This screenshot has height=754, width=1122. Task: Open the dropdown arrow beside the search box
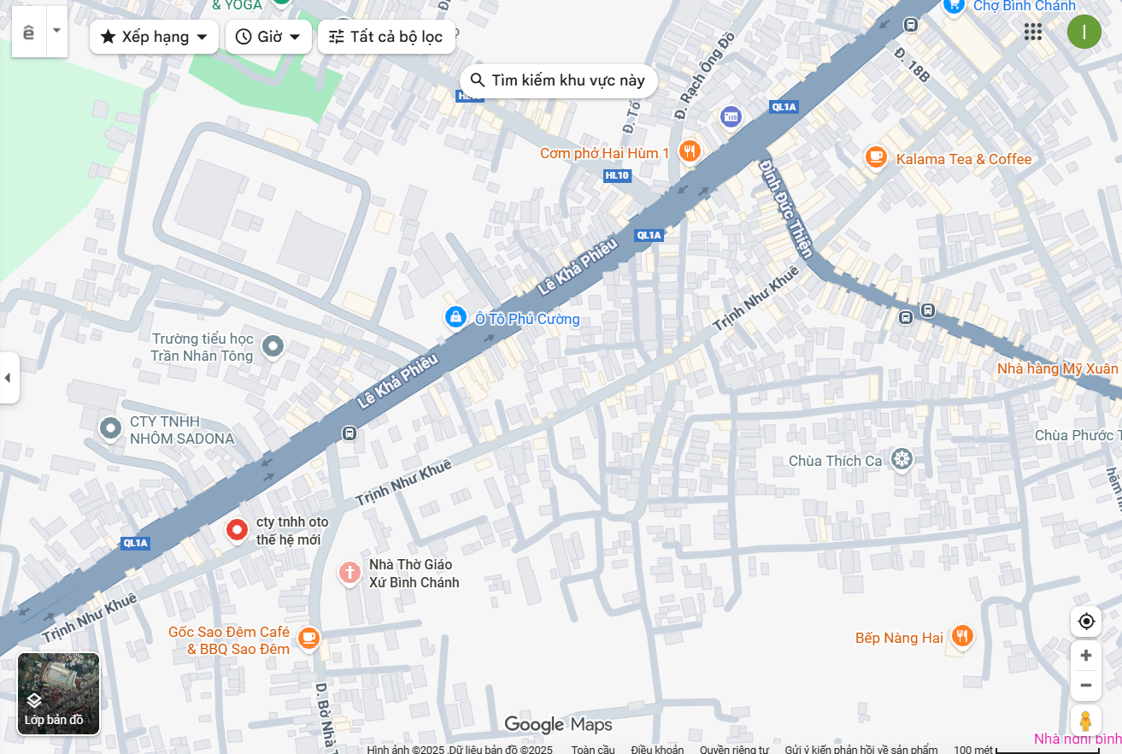coord(56,31)
